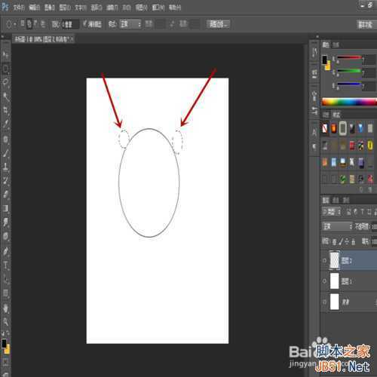Hide the selected top layer's eye icon
The image size is (377, 377).
tap(325, 260)
